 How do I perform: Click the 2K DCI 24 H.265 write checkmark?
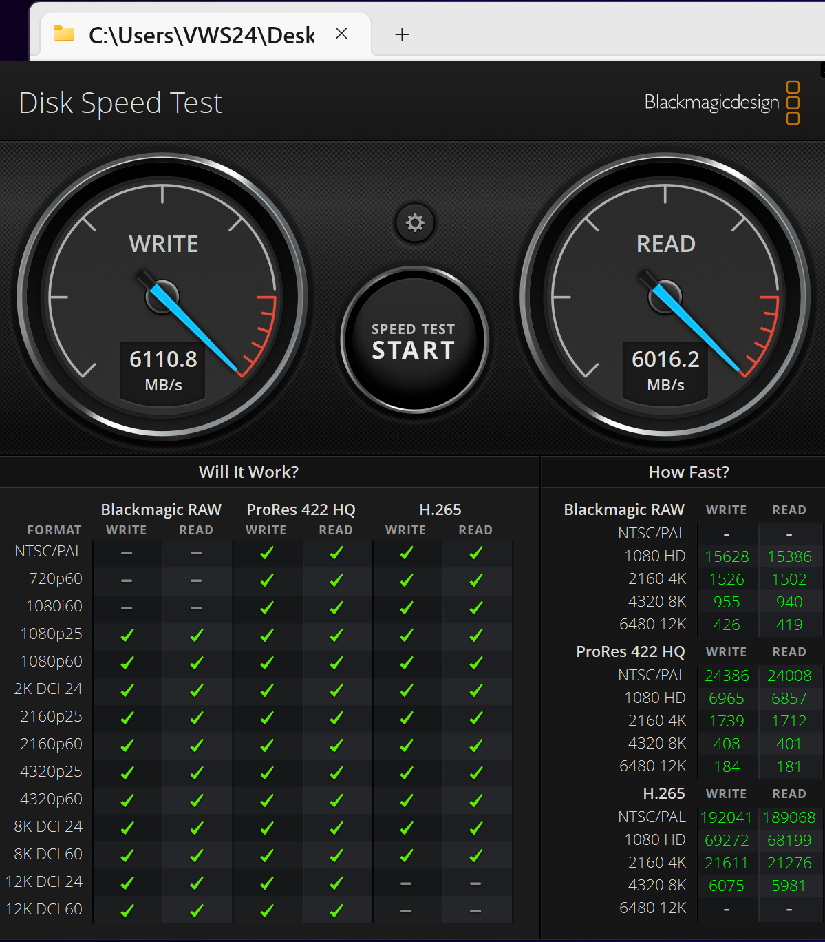(407, 691)
